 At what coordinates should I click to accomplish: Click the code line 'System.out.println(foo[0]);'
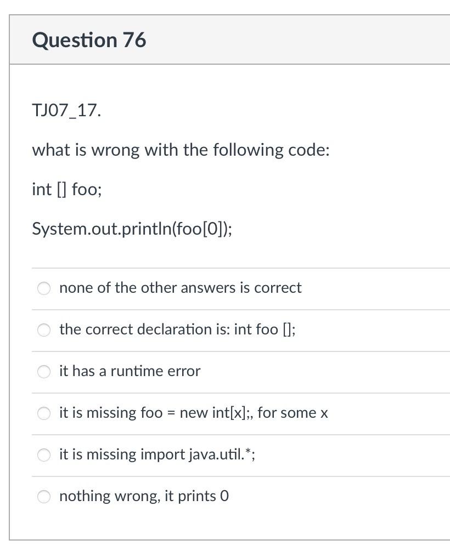(x=132, y=229)
